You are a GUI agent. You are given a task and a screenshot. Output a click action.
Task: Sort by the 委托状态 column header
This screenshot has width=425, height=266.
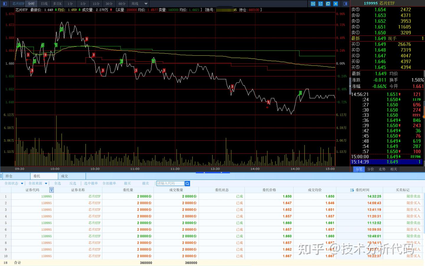(222, 190)
